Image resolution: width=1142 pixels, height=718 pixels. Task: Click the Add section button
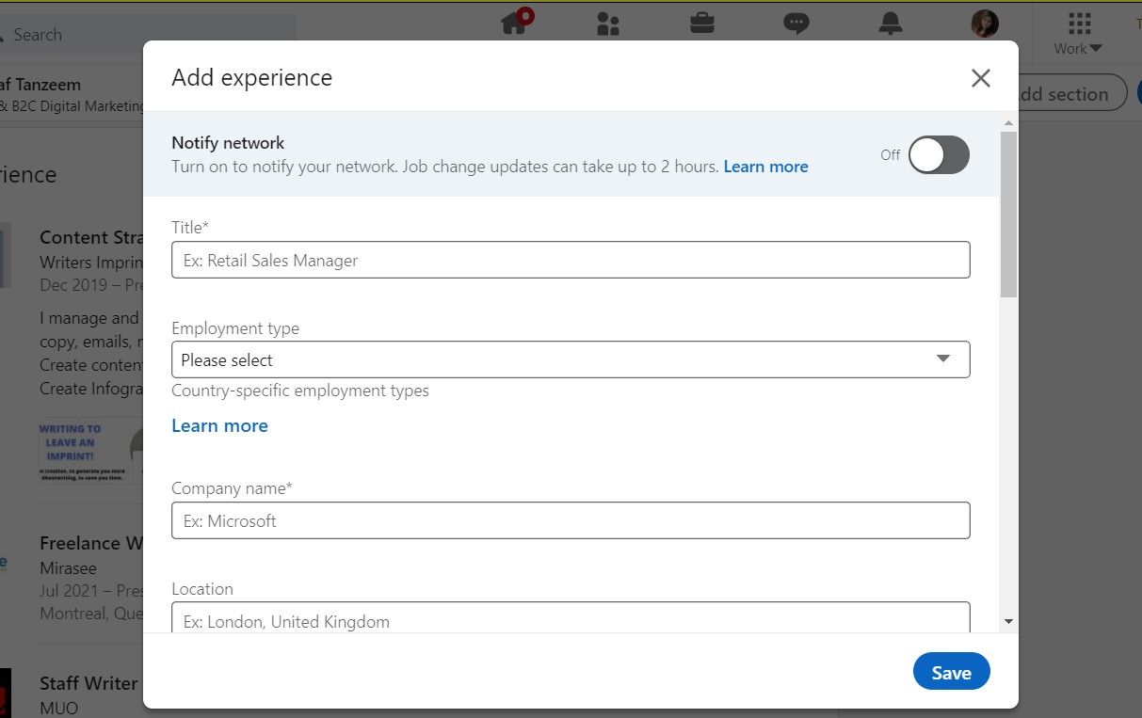1068,94
